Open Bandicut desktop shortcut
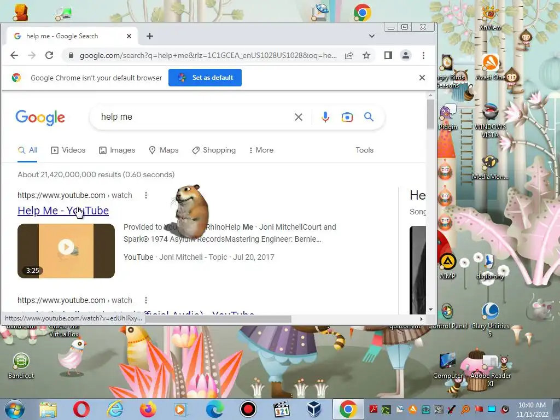560x420 pixels. click(21, 366)
